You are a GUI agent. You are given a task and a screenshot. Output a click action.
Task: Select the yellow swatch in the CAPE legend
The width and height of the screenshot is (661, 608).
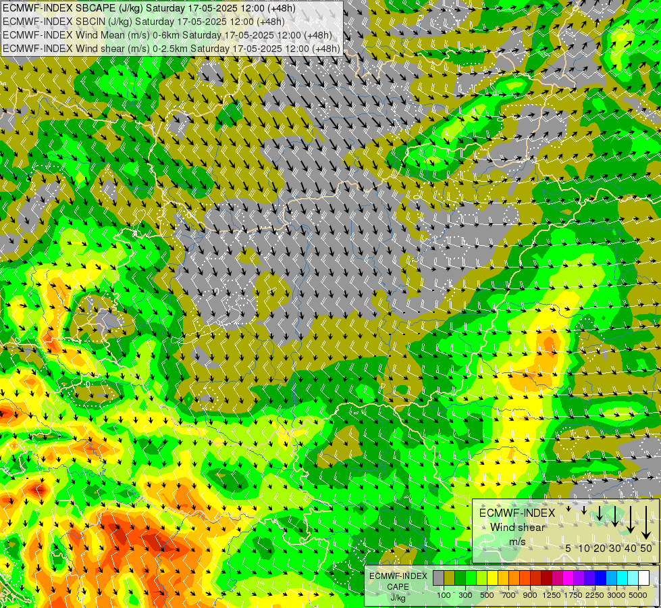[x=492, y=578]
